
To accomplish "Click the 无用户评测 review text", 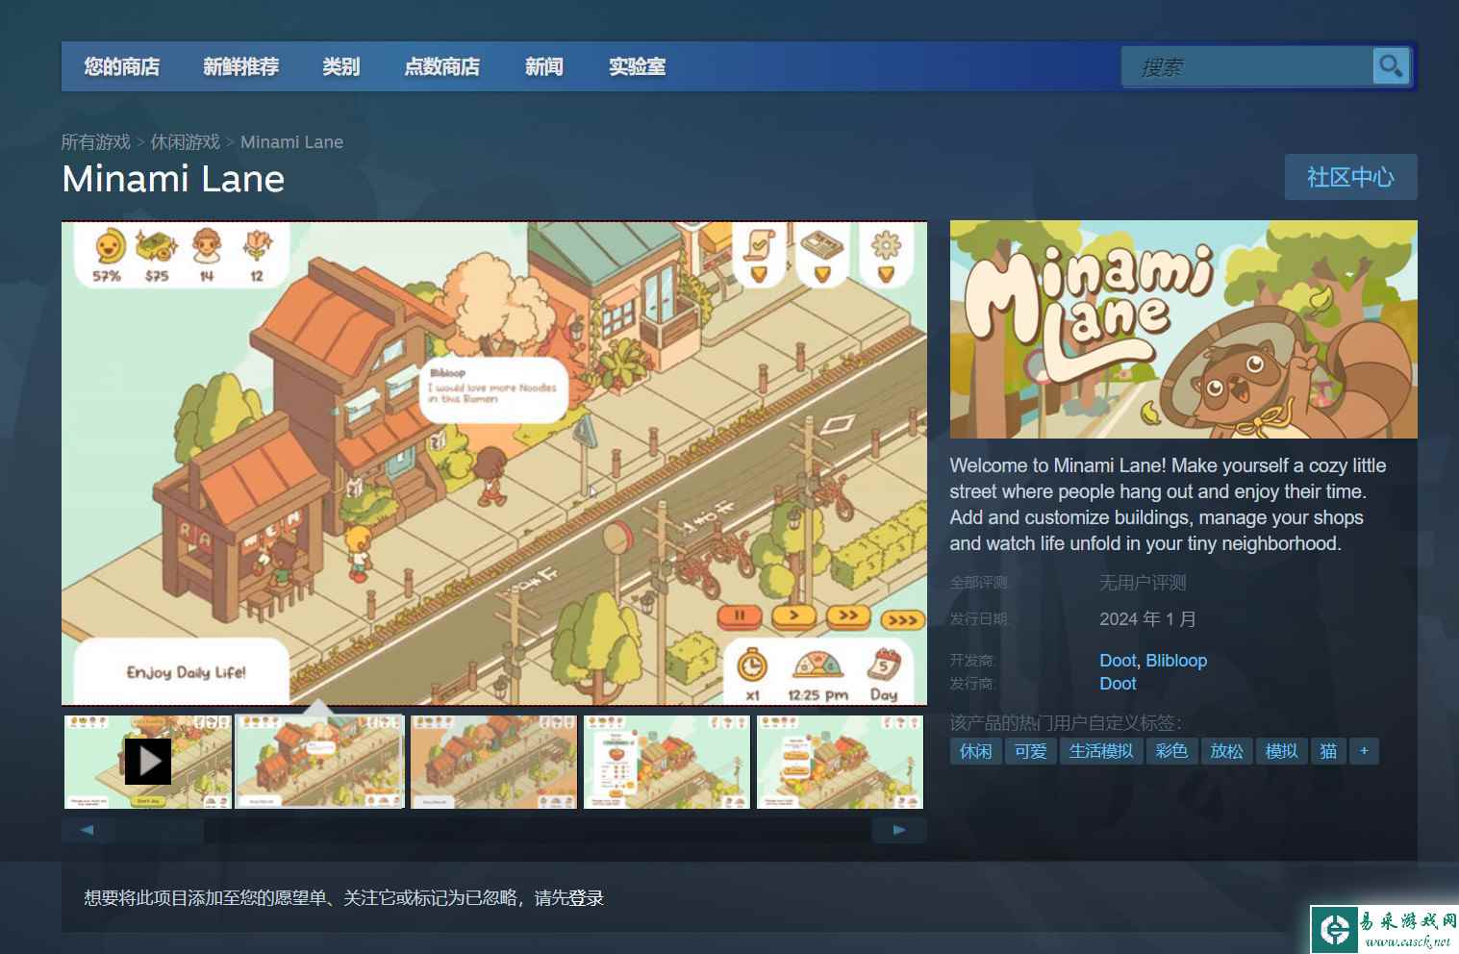I will click(x=1143, y=583).
